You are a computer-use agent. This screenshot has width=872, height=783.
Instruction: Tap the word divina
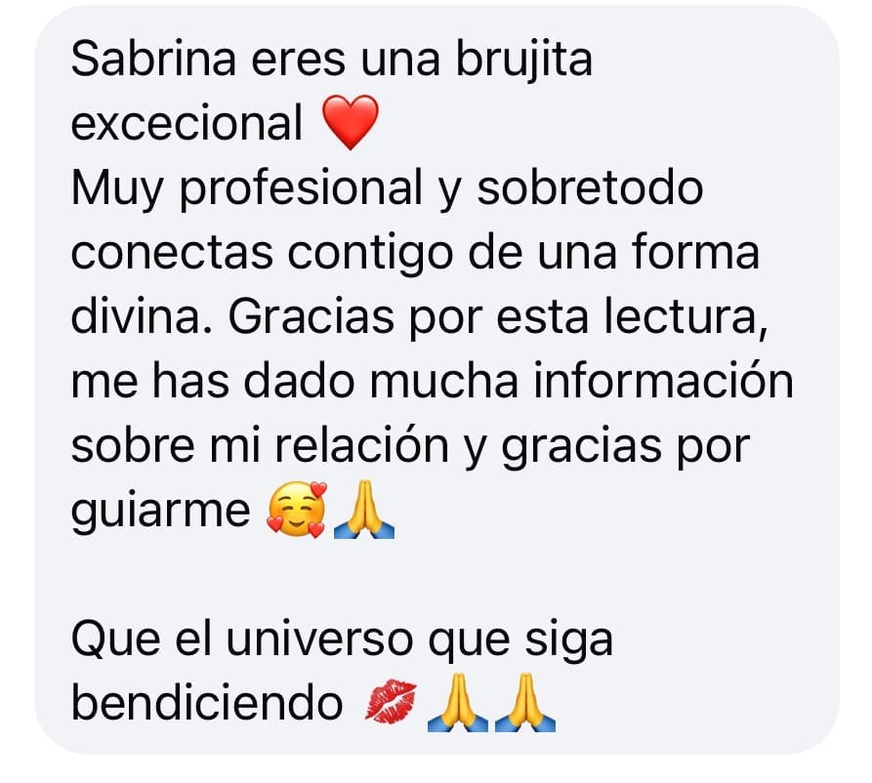[136, 316]
